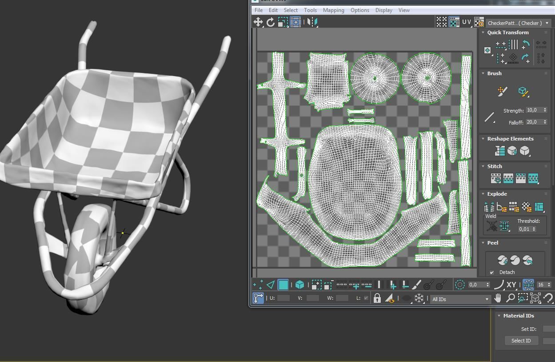Open the CheckerPattern texture dropdown
The height and width of the screenshot is (362, 555).
[518, 23]
